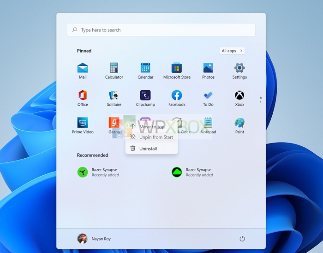Launch the Paint app

pyautogui.click(x=239, y=126)
